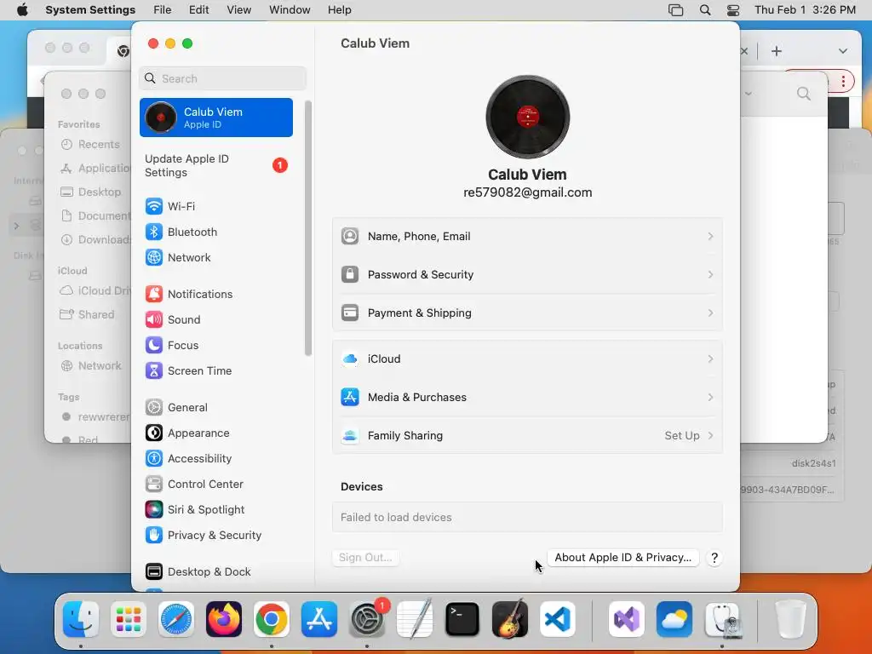Open TextEdit from the Dock
872x654 pixels.
pos(415,619)
